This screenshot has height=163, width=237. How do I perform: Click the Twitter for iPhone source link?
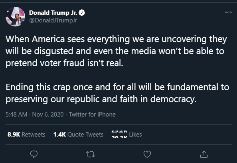92,115
